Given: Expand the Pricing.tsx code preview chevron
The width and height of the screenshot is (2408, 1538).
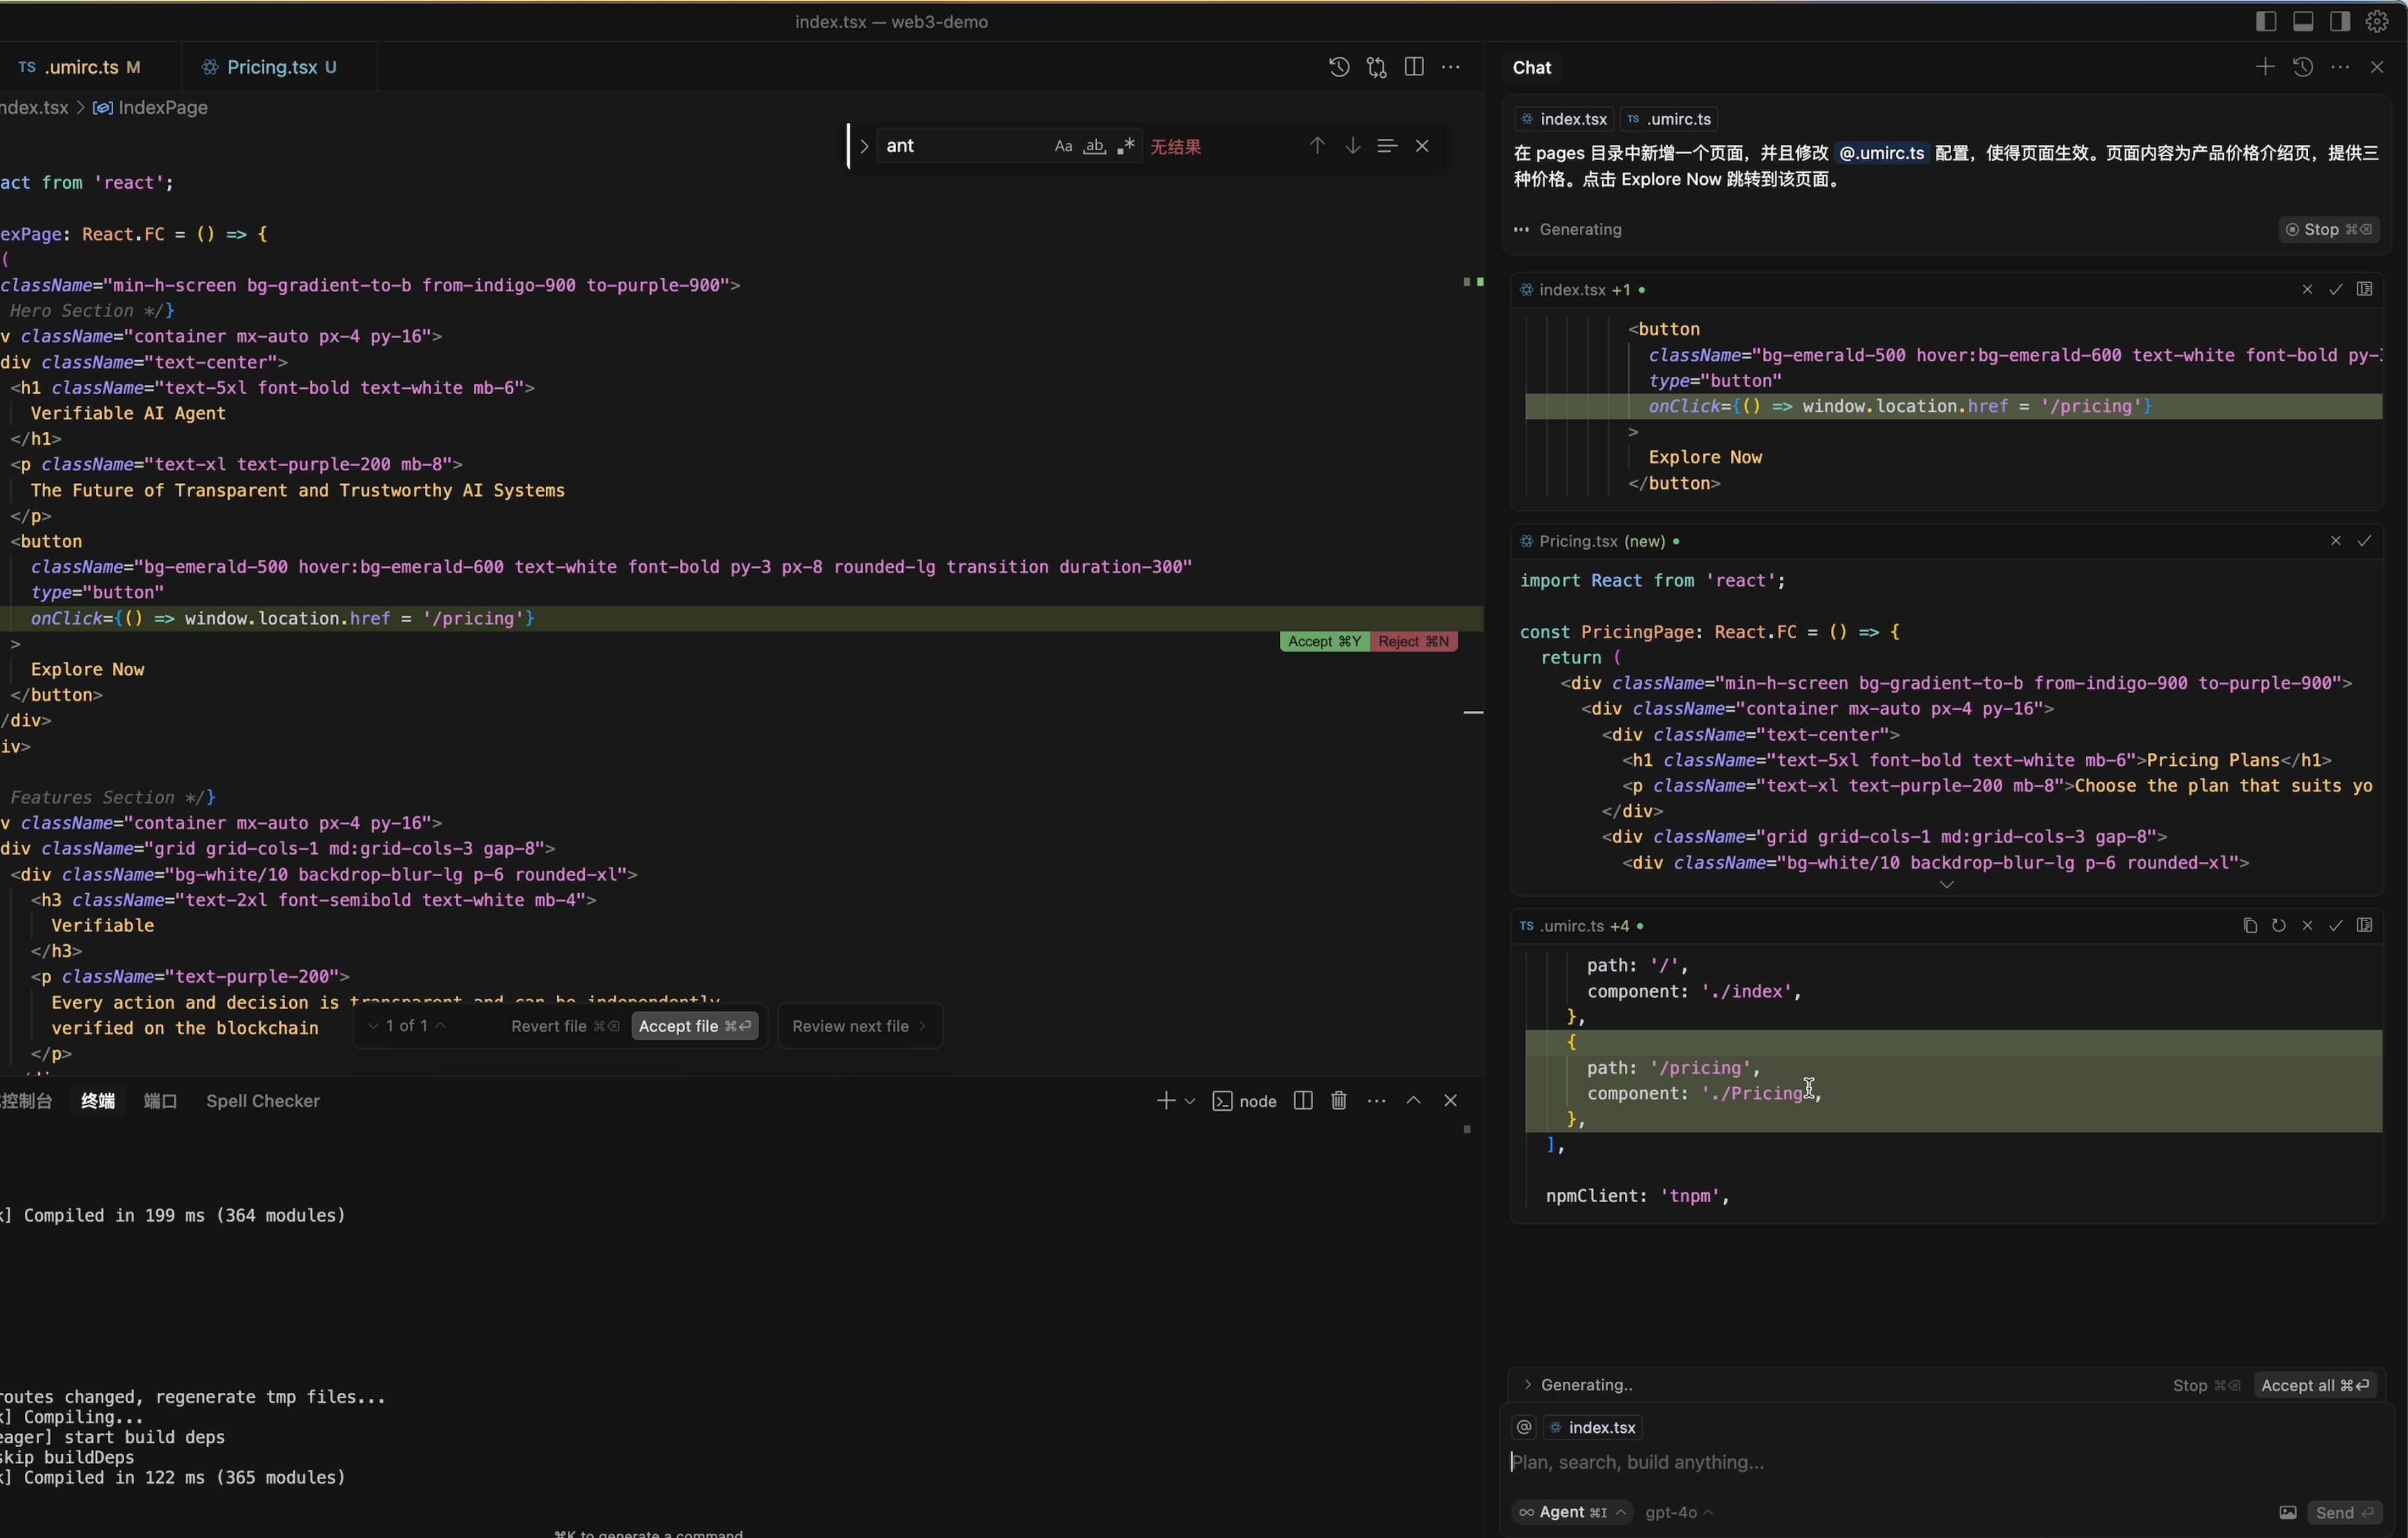Looking at the screenshot, I should click(1946, 885).
